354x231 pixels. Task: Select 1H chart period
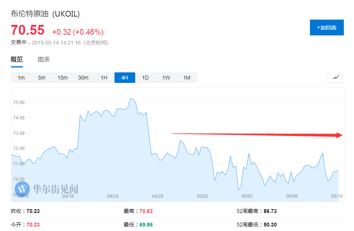pyautogui.click(x=104, y=78)
